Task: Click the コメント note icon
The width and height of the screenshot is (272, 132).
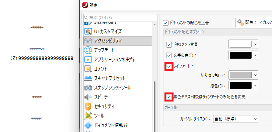Action: [88, 69]
